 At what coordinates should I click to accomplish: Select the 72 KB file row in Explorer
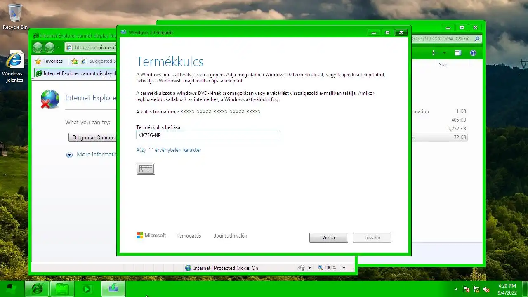coord(439,137)
